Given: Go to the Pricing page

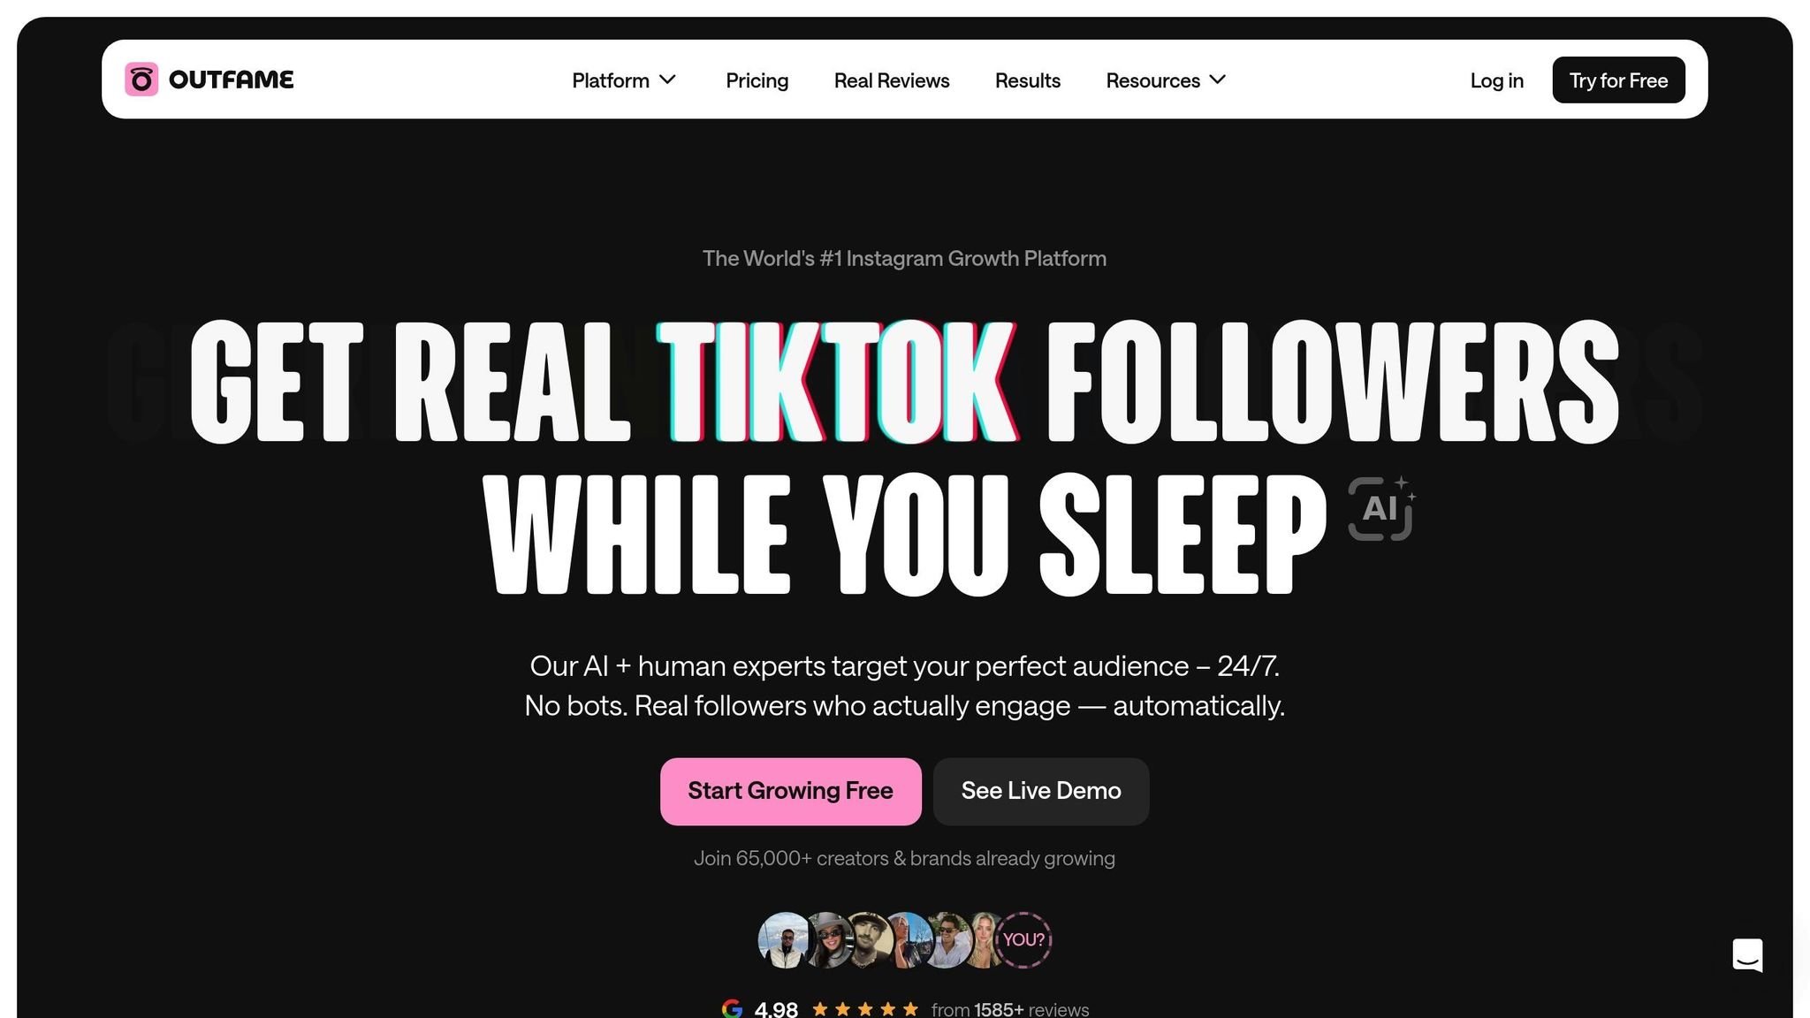Looking at the screenshot, I should click(x=757, y=80).
